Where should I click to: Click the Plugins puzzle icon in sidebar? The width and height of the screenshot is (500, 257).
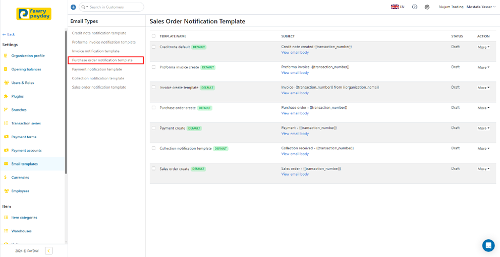(x=6, y=96)
